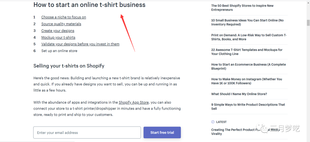Open "9 Simple Ways to Write Product Descriptions"

point(248,107)
